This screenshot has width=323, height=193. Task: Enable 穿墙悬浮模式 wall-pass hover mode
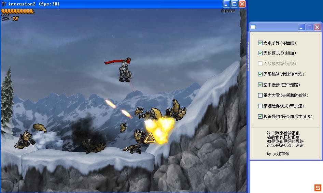[261, 106]
